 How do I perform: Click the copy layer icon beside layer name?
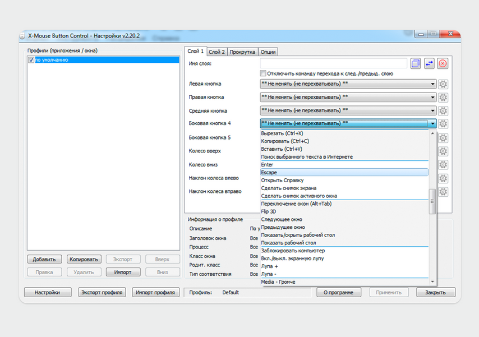coord(416,63)
